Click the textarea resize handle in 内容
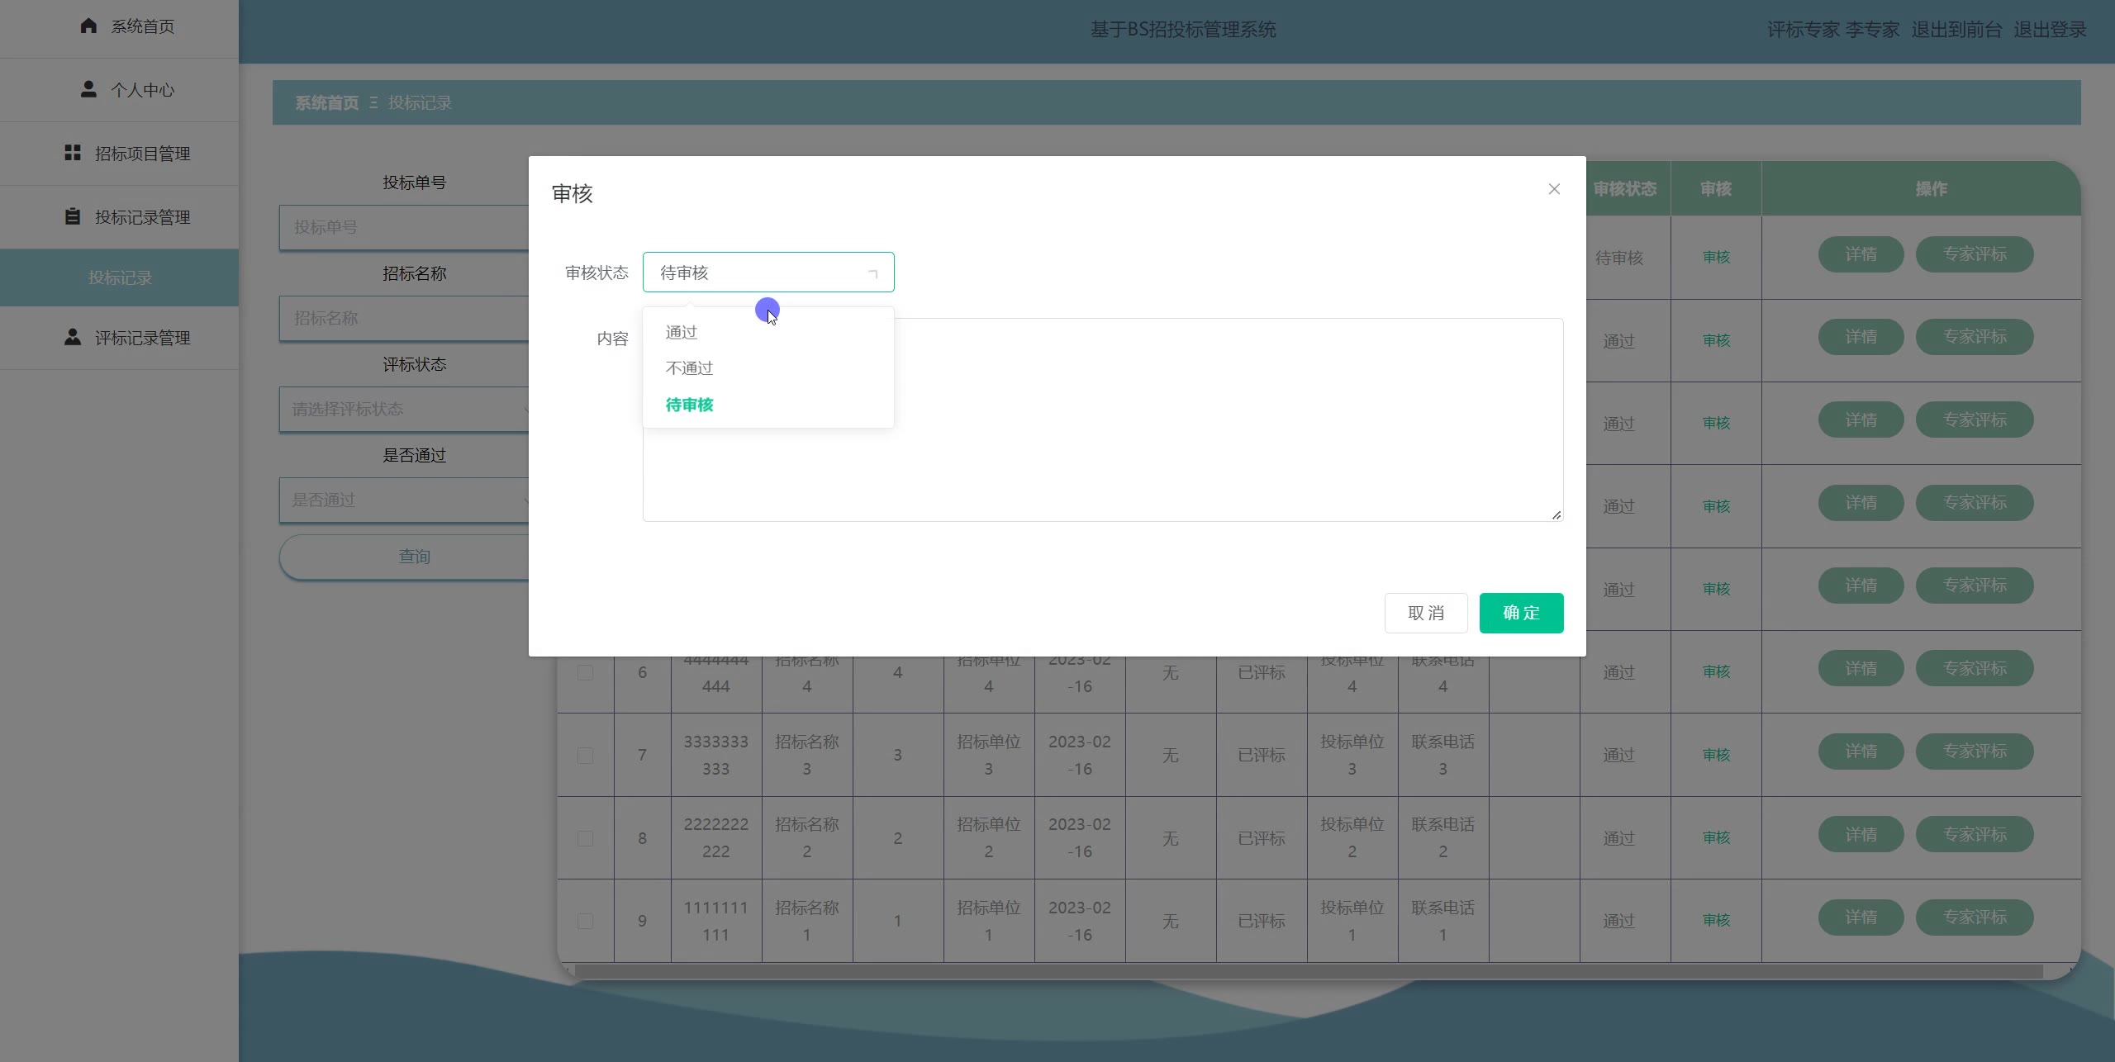The width and height of the screenshot is (2115, 1062). tap(1557, 515)
